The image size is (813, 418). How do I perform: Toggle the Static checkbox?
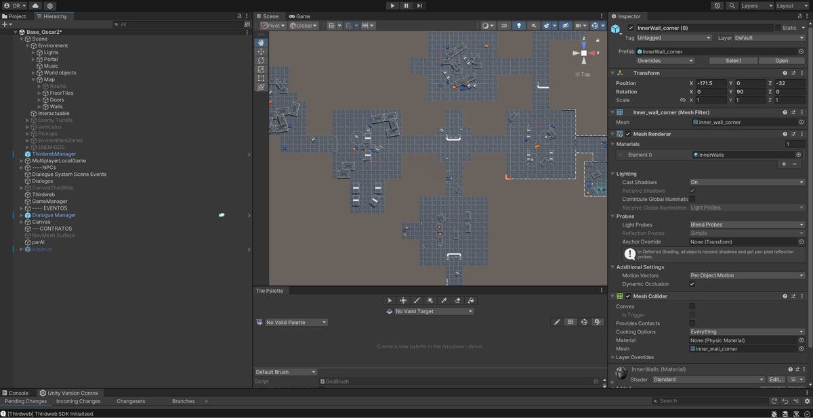[x=778, y=28]
